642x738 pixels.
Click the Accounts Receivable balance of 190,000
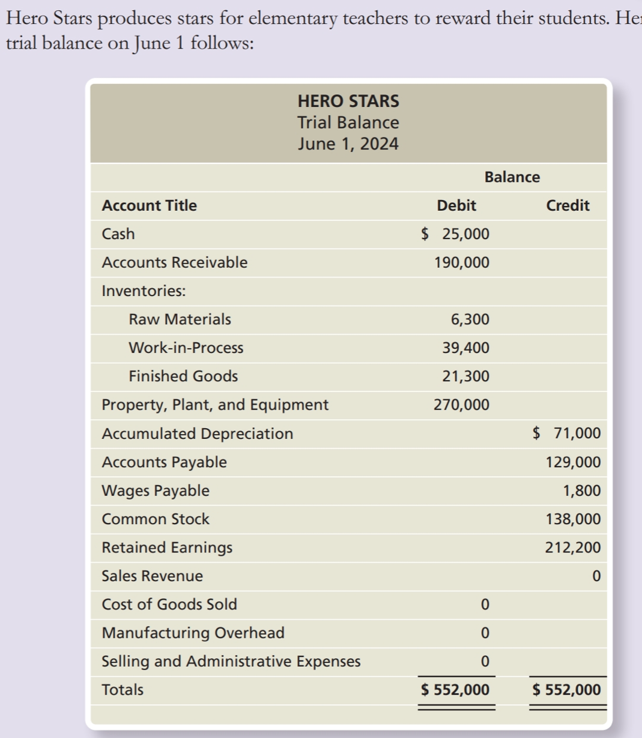[x=468, y=262]
